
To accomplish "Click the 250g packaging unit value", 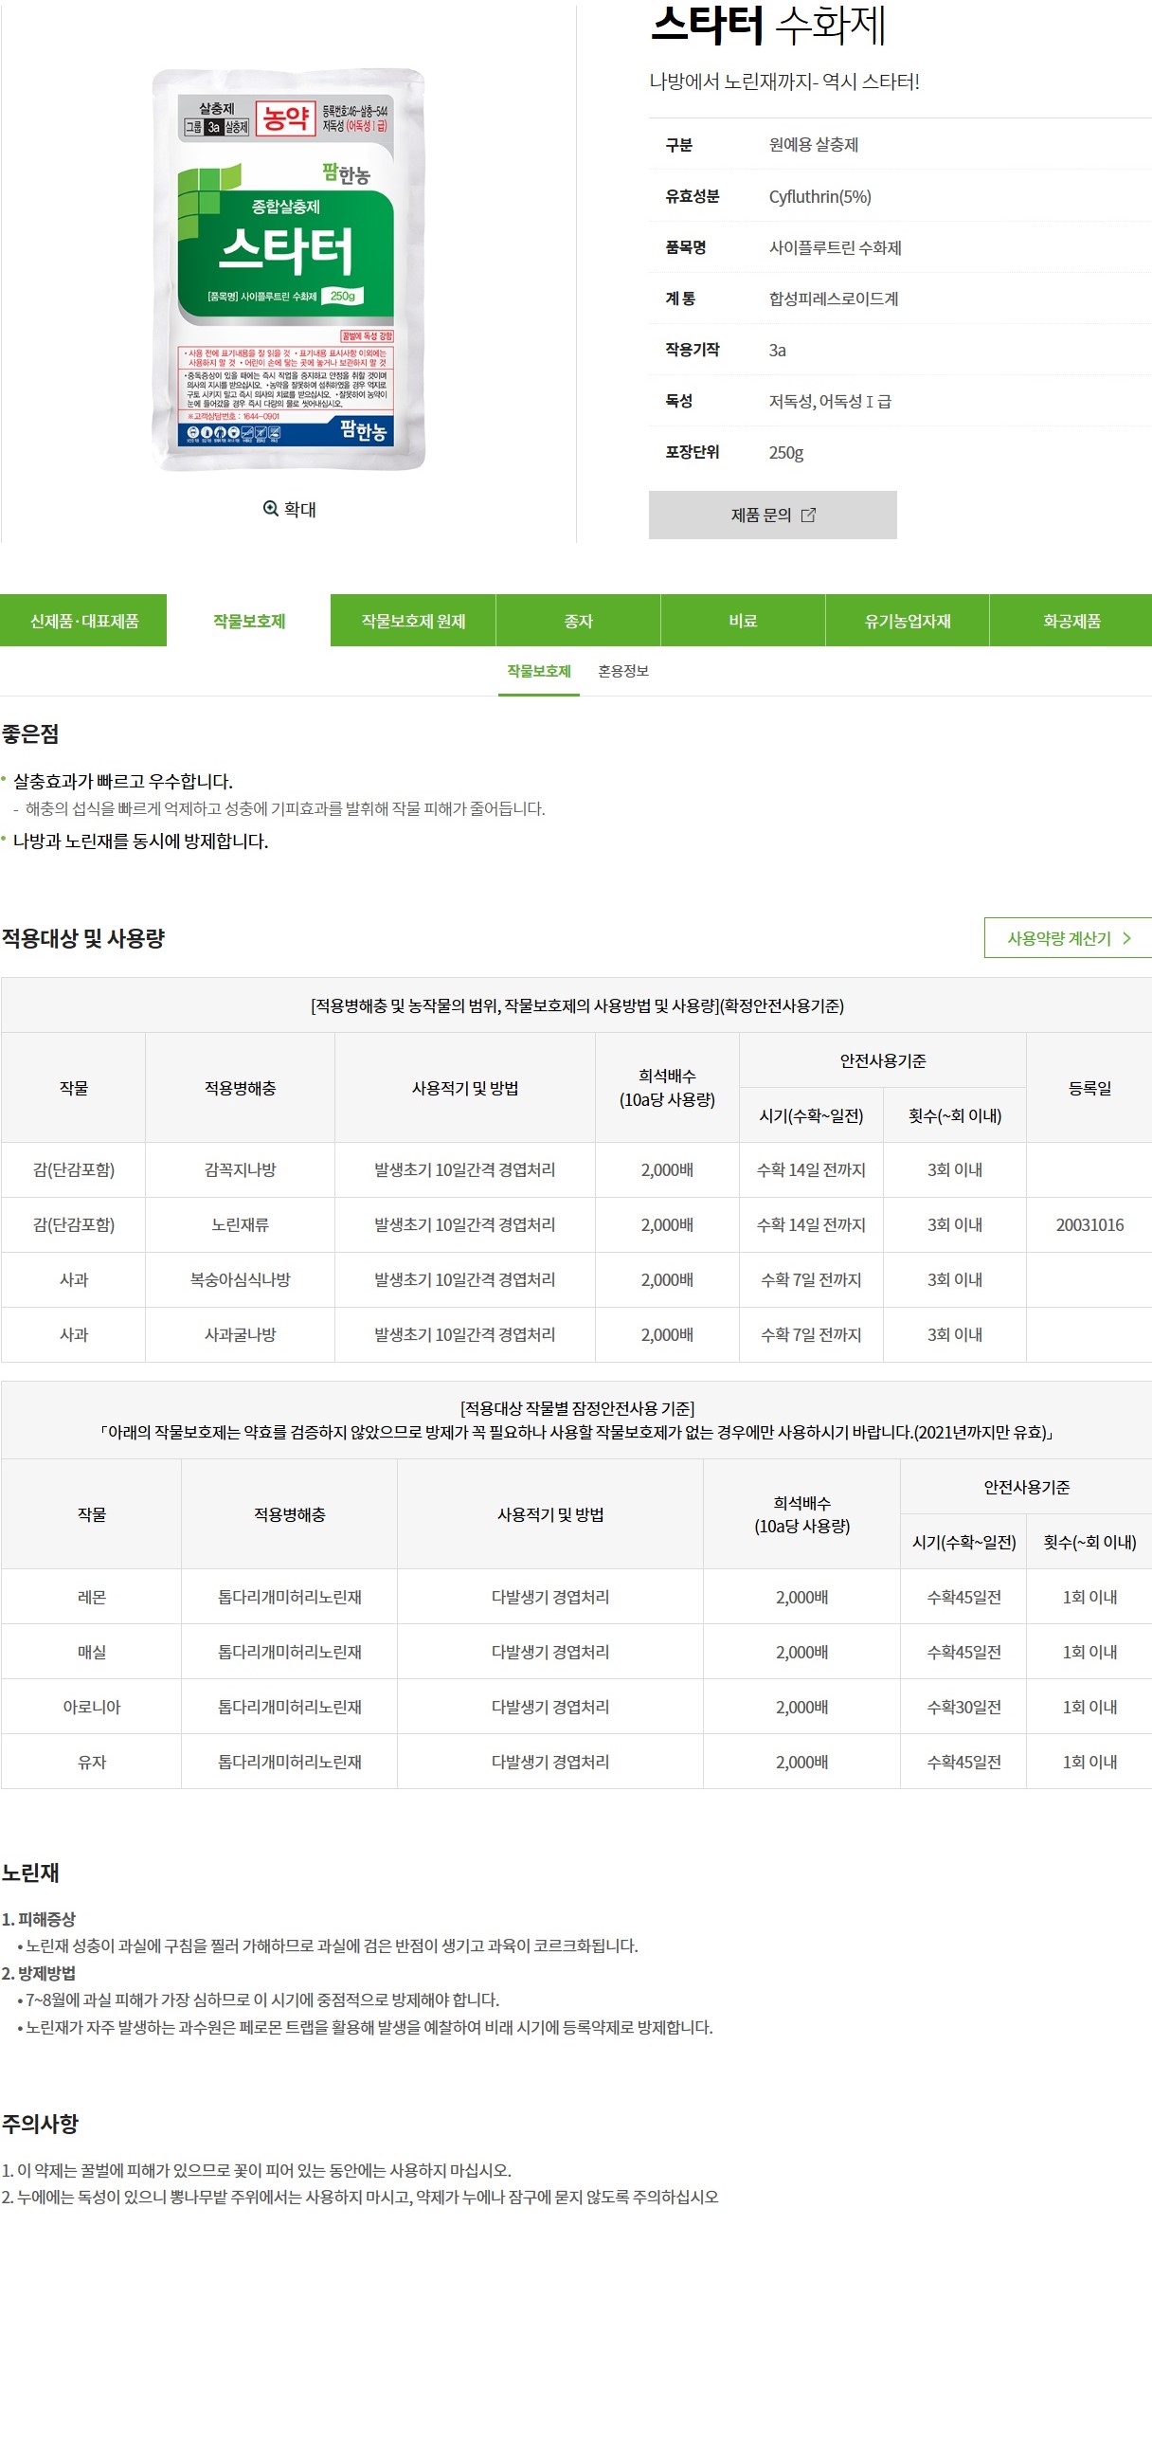I will pyautogui.click(x=785, y=453).
